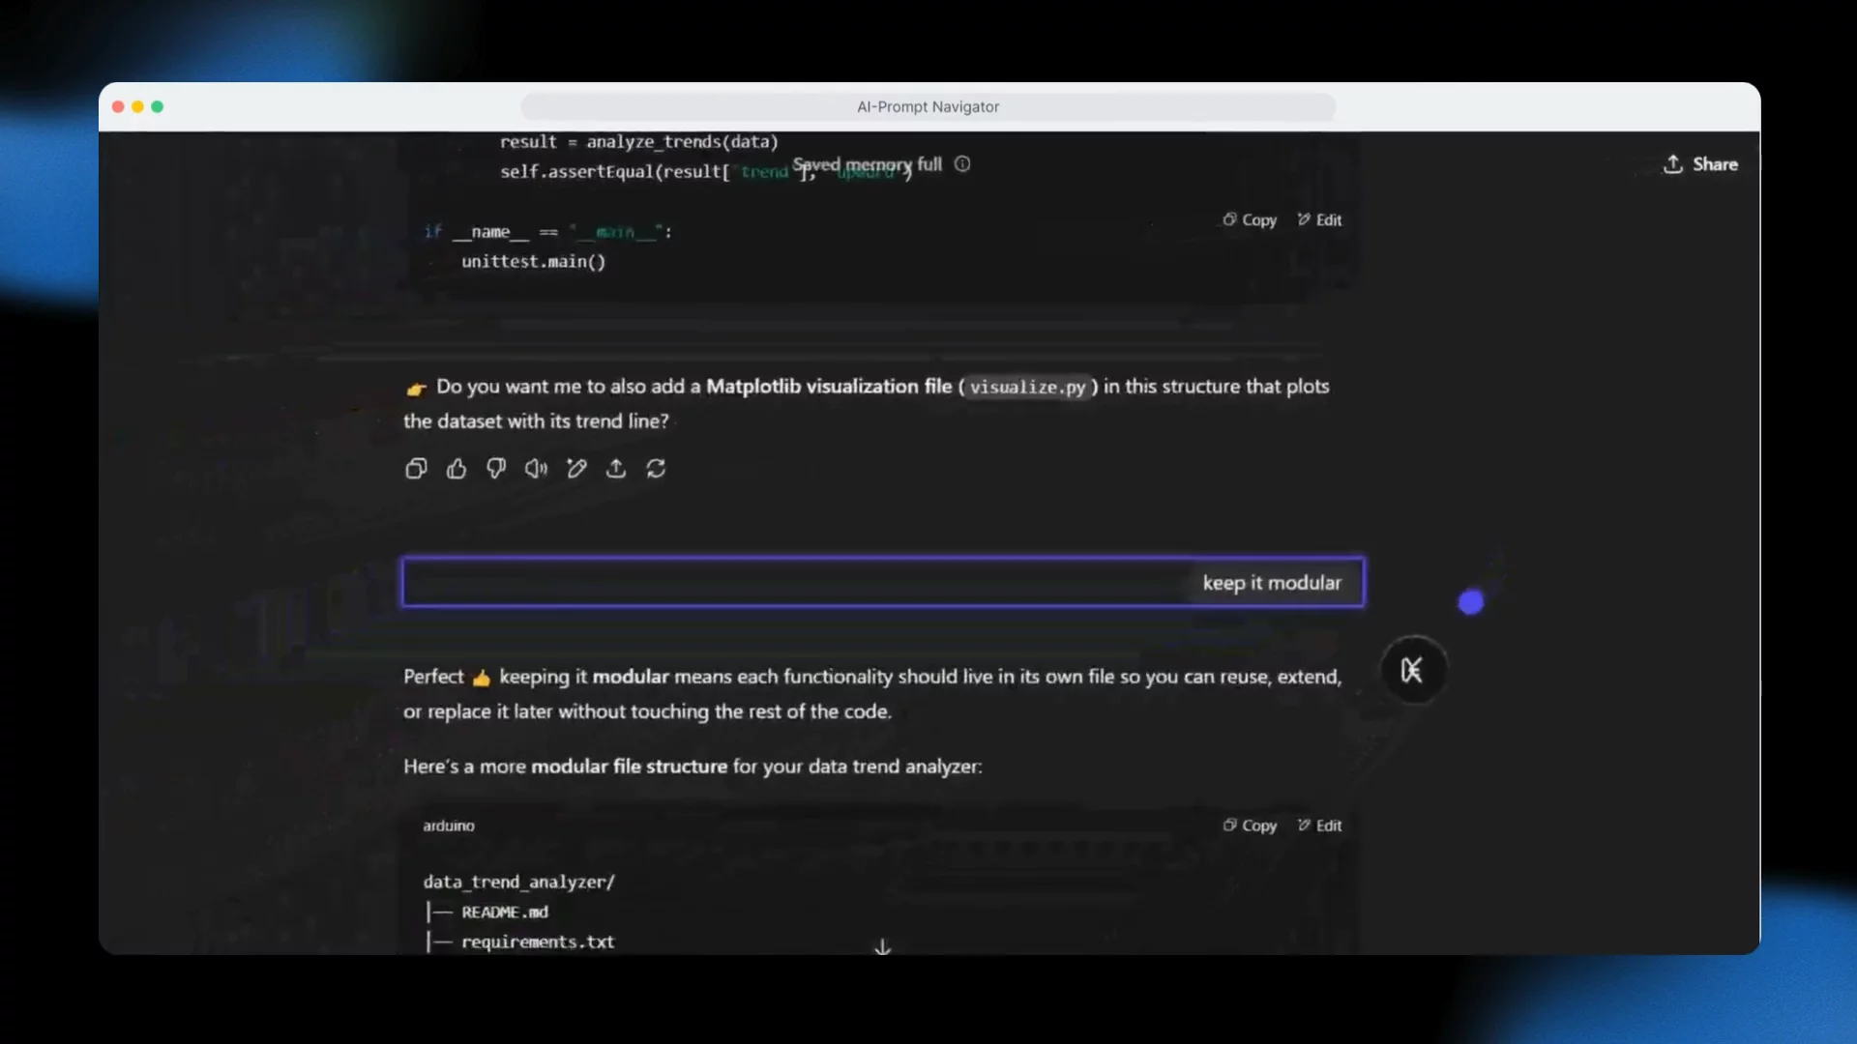Share this response with upload icon
Screen dimensions: 1857x1044
(616, 469)
